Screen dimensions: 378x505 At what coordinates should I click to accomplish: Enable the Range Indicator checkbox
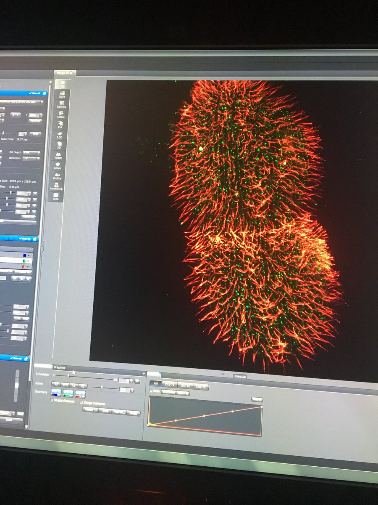click(81, 402)
